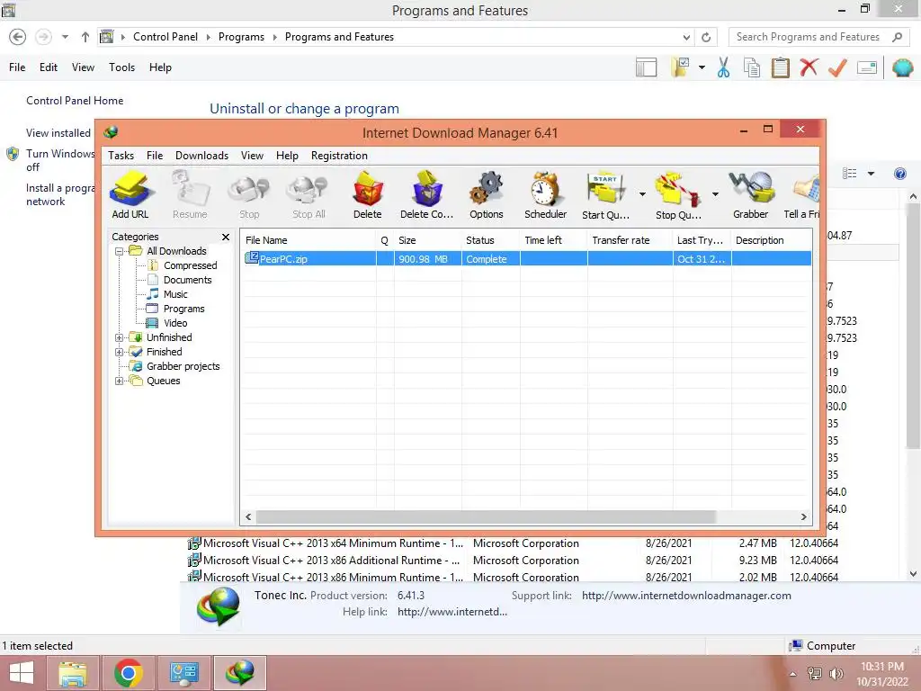Open the Grabber tool

pyautogui.click(x=751, y=195)
